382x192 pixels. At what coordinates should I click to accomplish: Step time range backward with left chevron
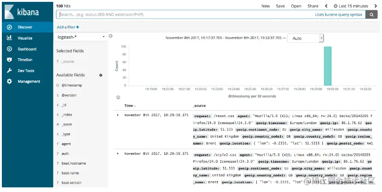(326, 6)
